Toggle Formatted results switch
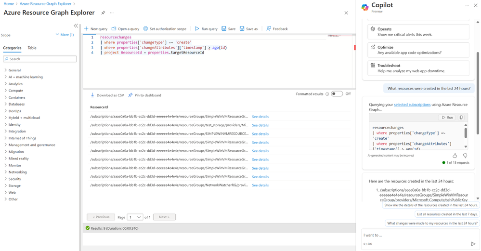Viewport: 481px width, 251px height. pos(337,94)
